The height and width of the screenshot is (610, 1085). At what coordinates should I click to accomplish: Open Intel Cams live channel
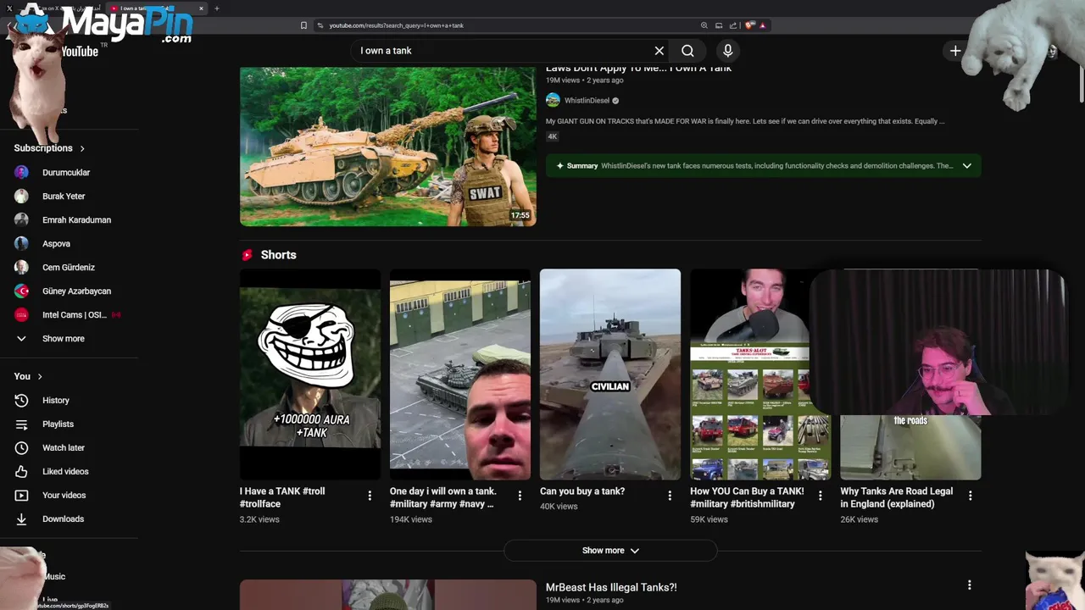70,314
